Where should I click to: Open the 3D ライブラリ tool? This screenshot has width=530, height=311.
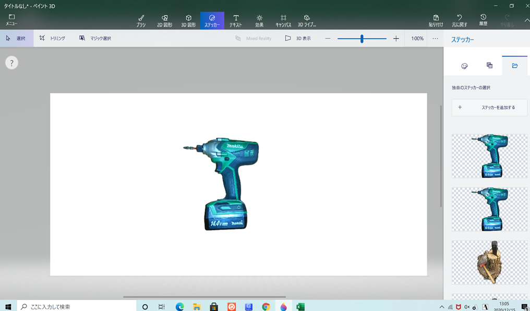coord(307,21)
